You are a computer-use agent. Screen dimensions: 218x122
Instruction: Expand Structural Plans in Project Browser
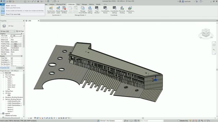coord(3,75)
